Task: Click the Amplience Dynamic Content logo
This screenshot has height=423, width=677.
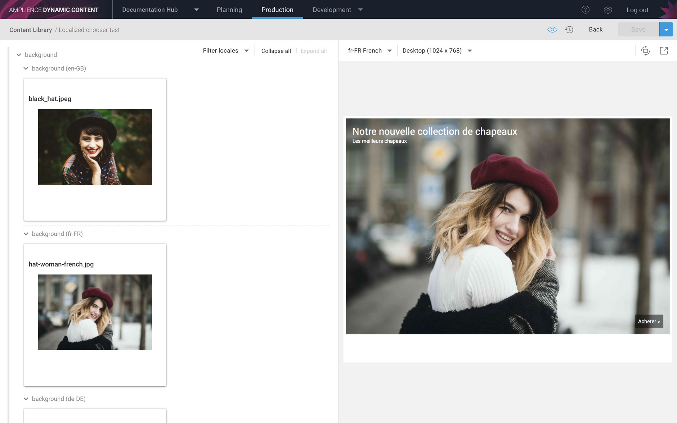Action: point(54,10)
